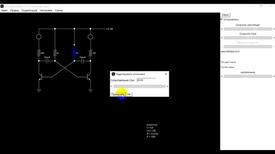
Task: Select the right 10мкФ capacitor
Action: click(x=82, y=61)
